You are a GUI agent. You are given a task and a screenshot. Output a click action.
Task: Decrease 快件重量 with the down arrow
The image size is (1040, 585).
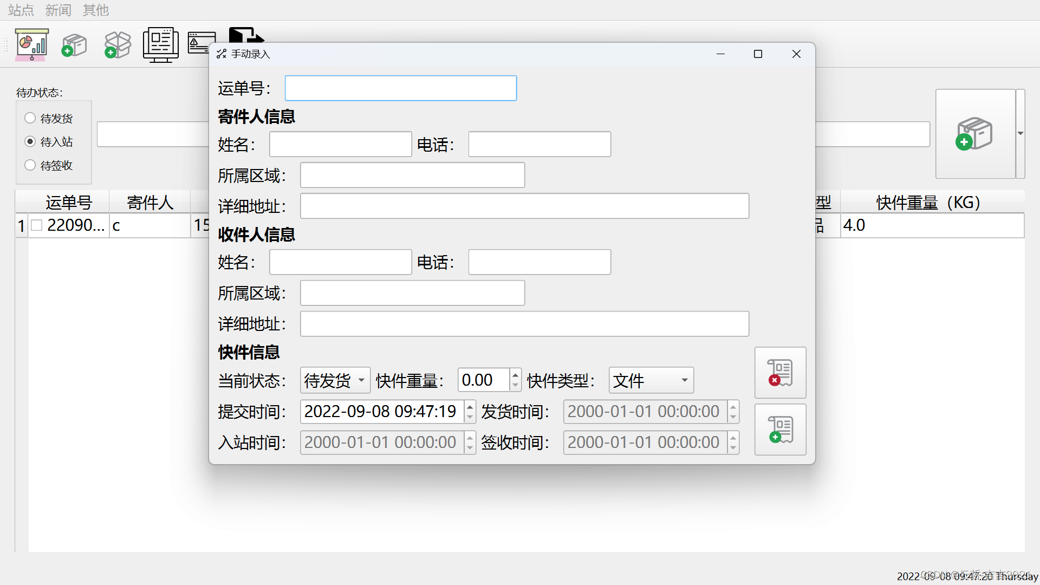[x=515, y=386]
